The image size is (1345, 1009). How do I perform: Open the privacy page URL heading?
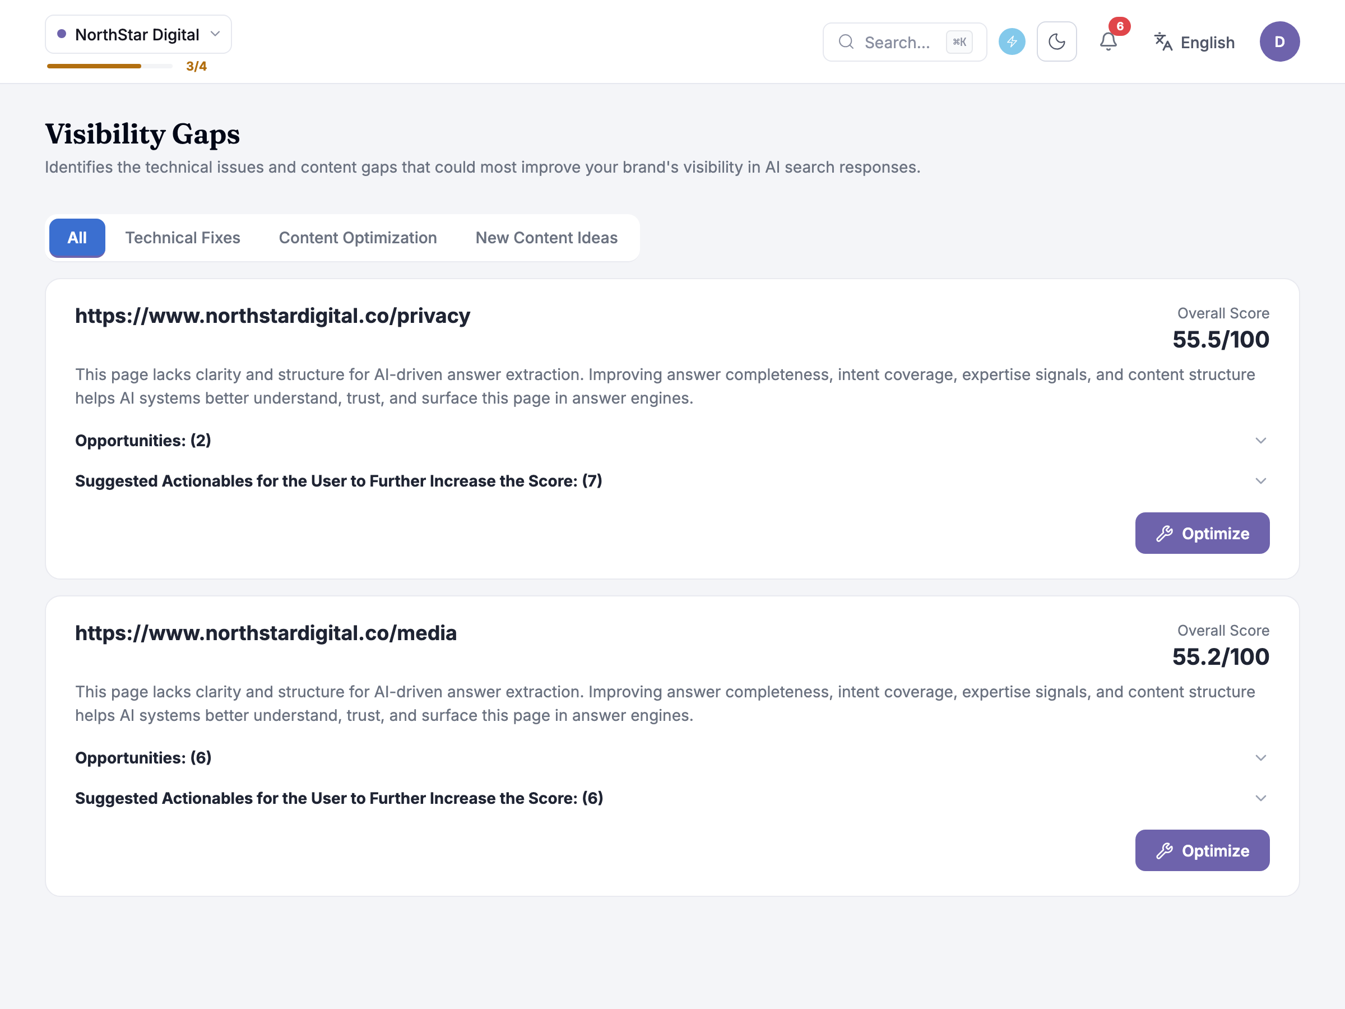coord(272,316)
